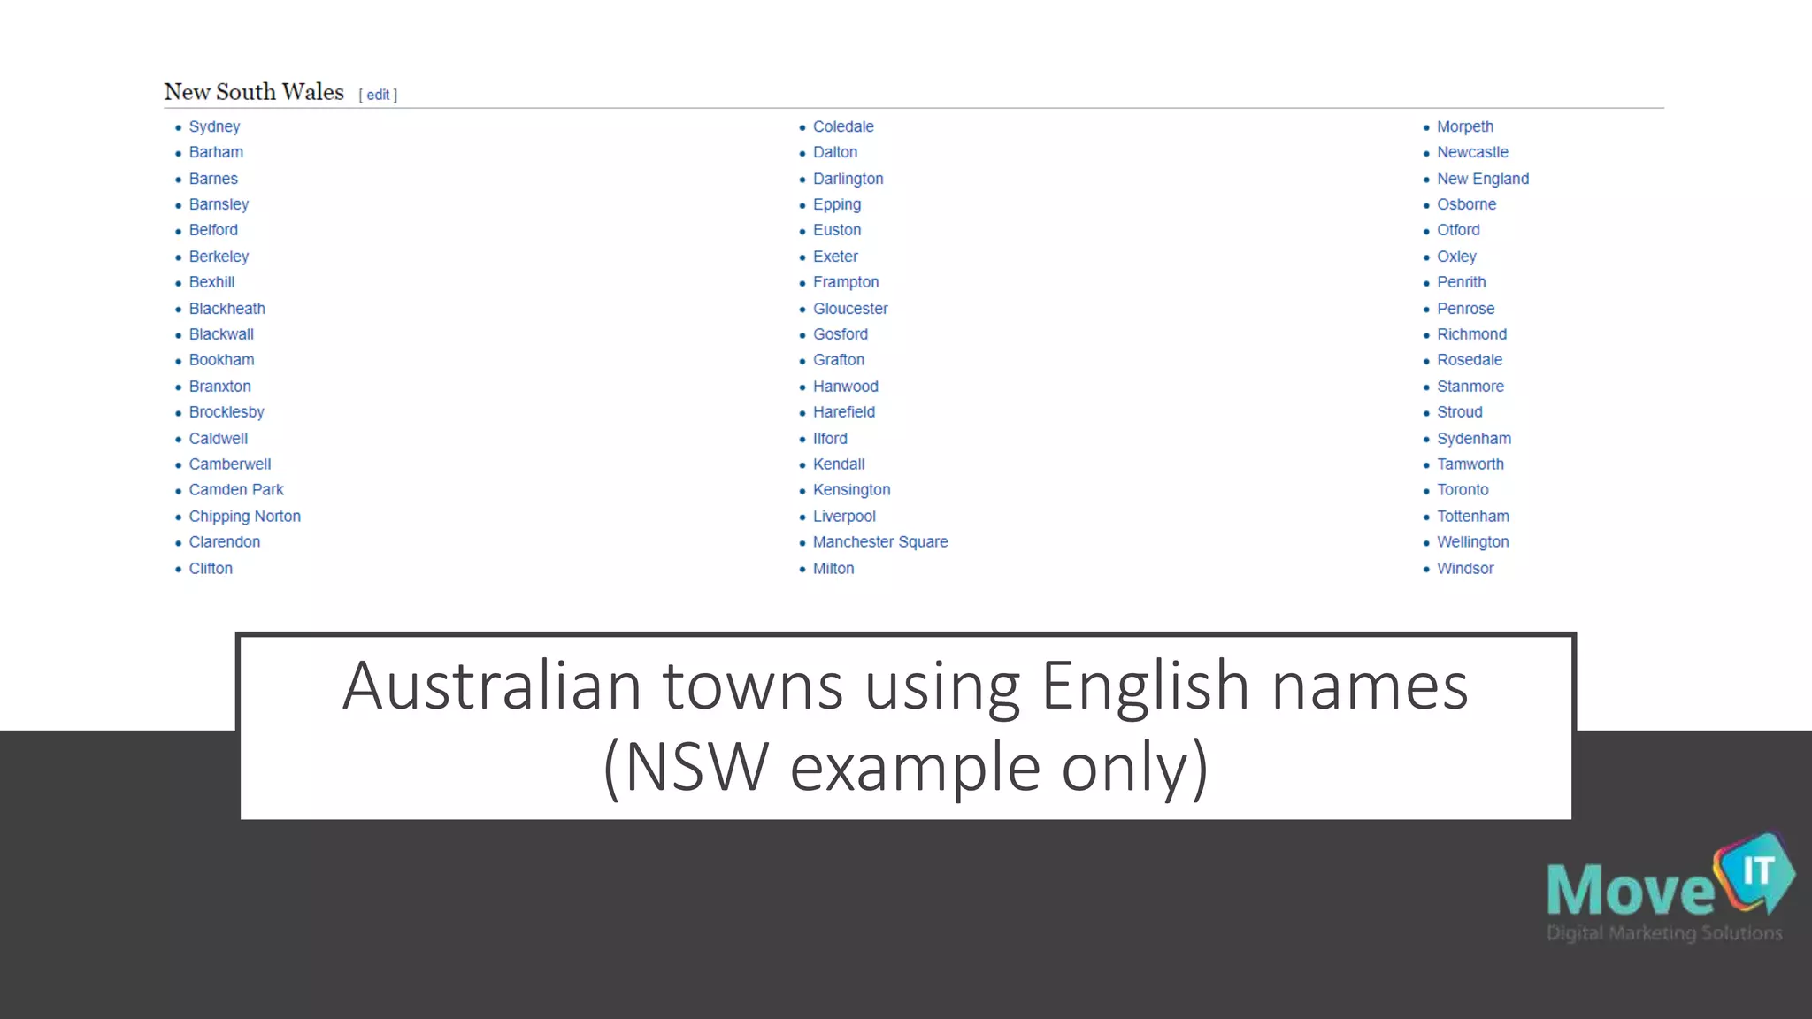Open the Newcastle link

pyautogui.click(x=1471, y=152)
